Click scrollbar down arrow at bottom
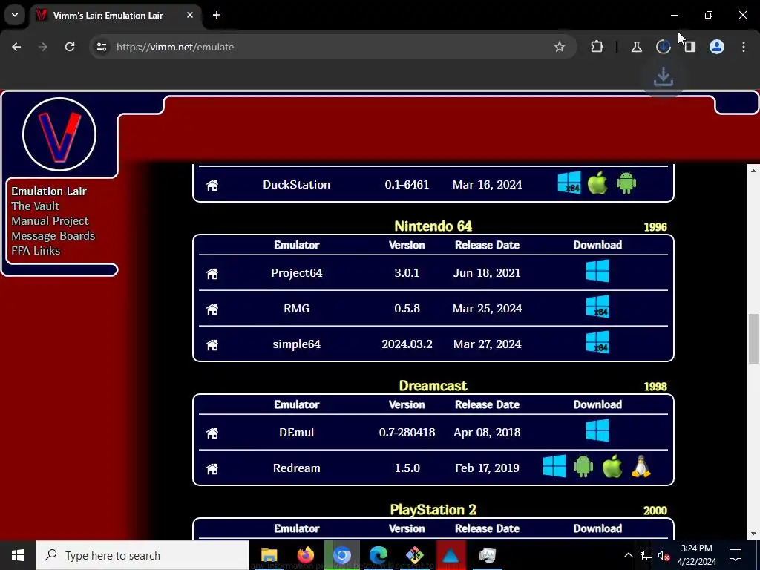 click(753, 534)
